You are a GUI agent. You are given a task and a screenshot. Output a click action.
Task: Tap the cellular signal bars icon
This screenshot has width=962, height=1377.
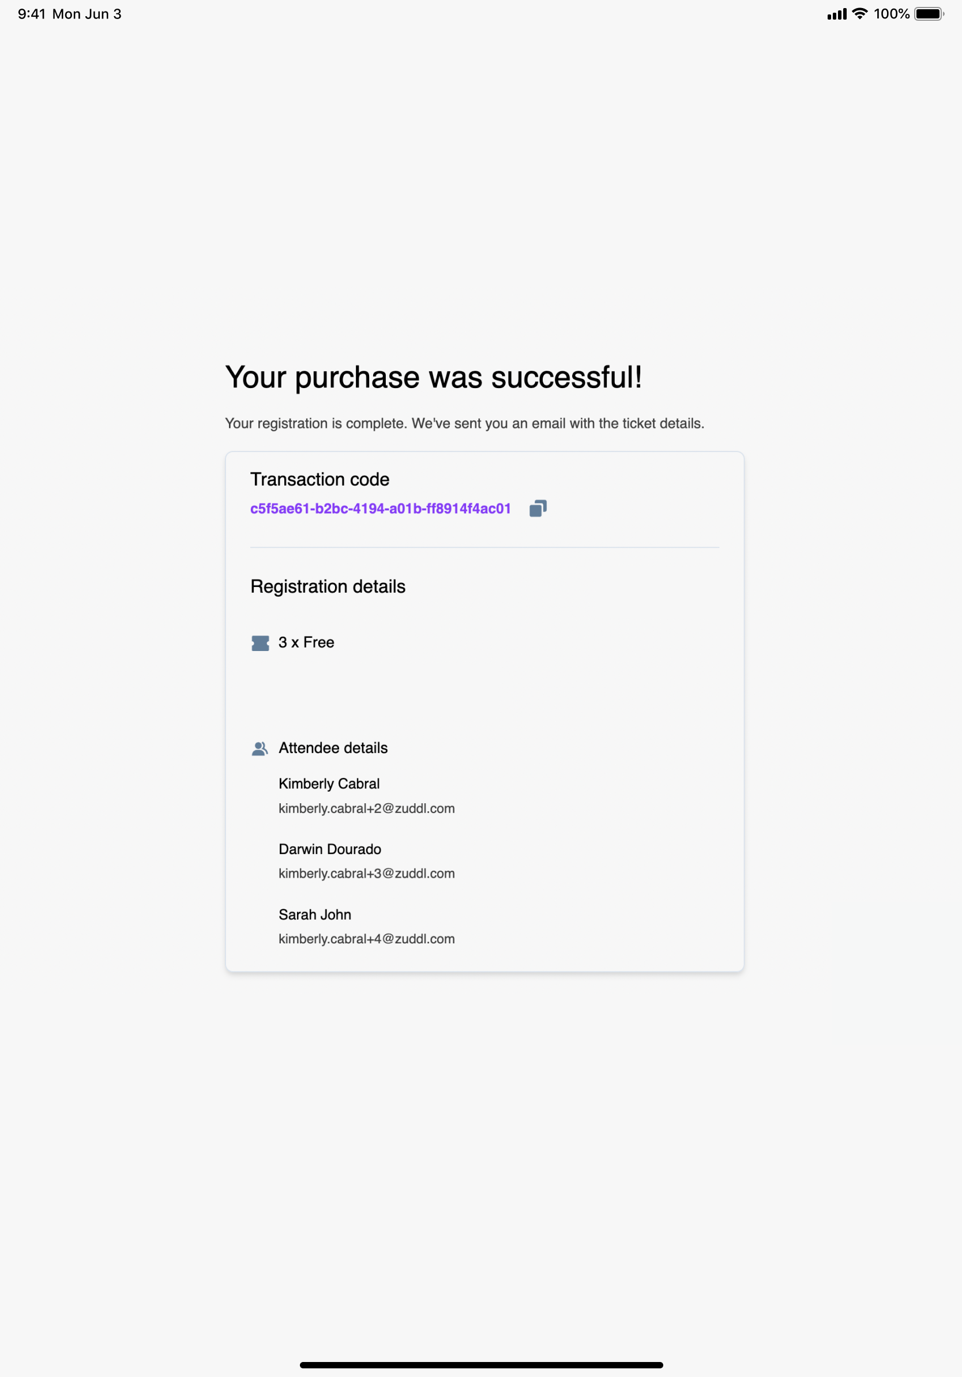point(837,14)
